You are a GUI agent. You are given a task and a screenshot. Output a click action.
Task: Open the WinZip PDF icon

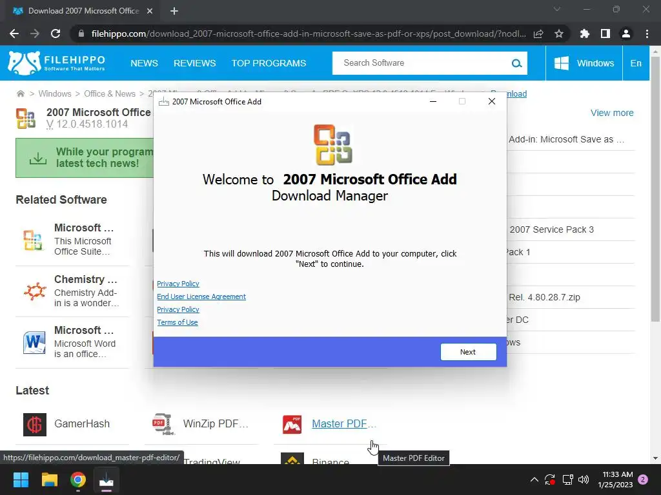(163, 424)
